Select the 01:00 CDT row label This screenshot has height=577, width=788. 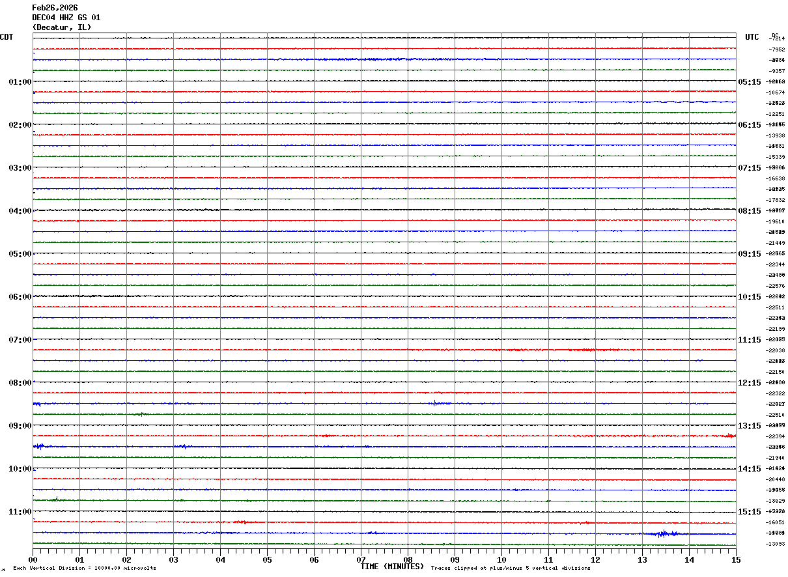(20, 81)
